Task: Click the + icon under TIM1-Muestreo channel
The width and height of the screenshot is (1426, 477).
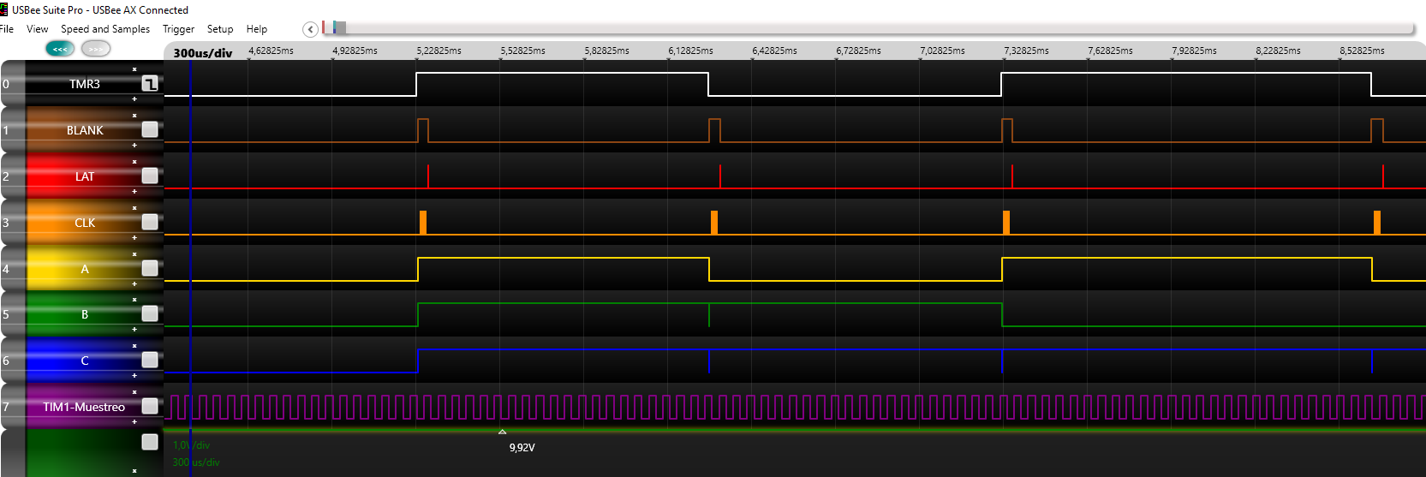Action: 134,422
